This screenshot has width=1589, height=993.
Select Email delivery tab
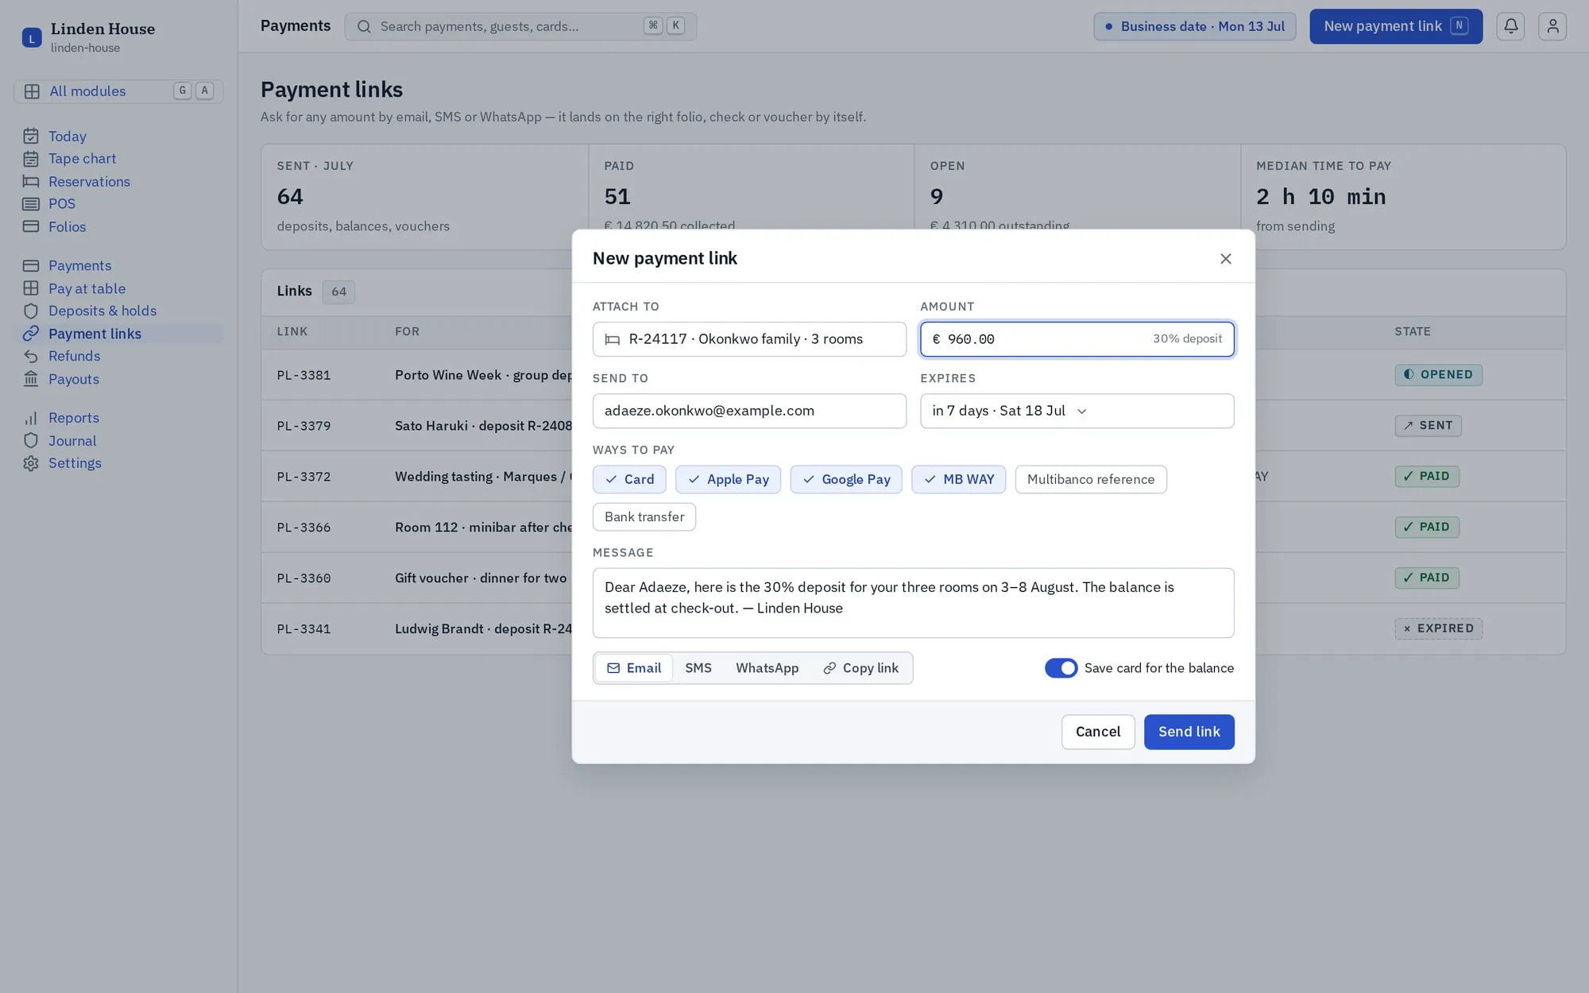point(634,668)
